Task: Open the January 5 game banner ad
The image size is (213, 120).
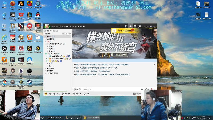Action: coord(114,44)
